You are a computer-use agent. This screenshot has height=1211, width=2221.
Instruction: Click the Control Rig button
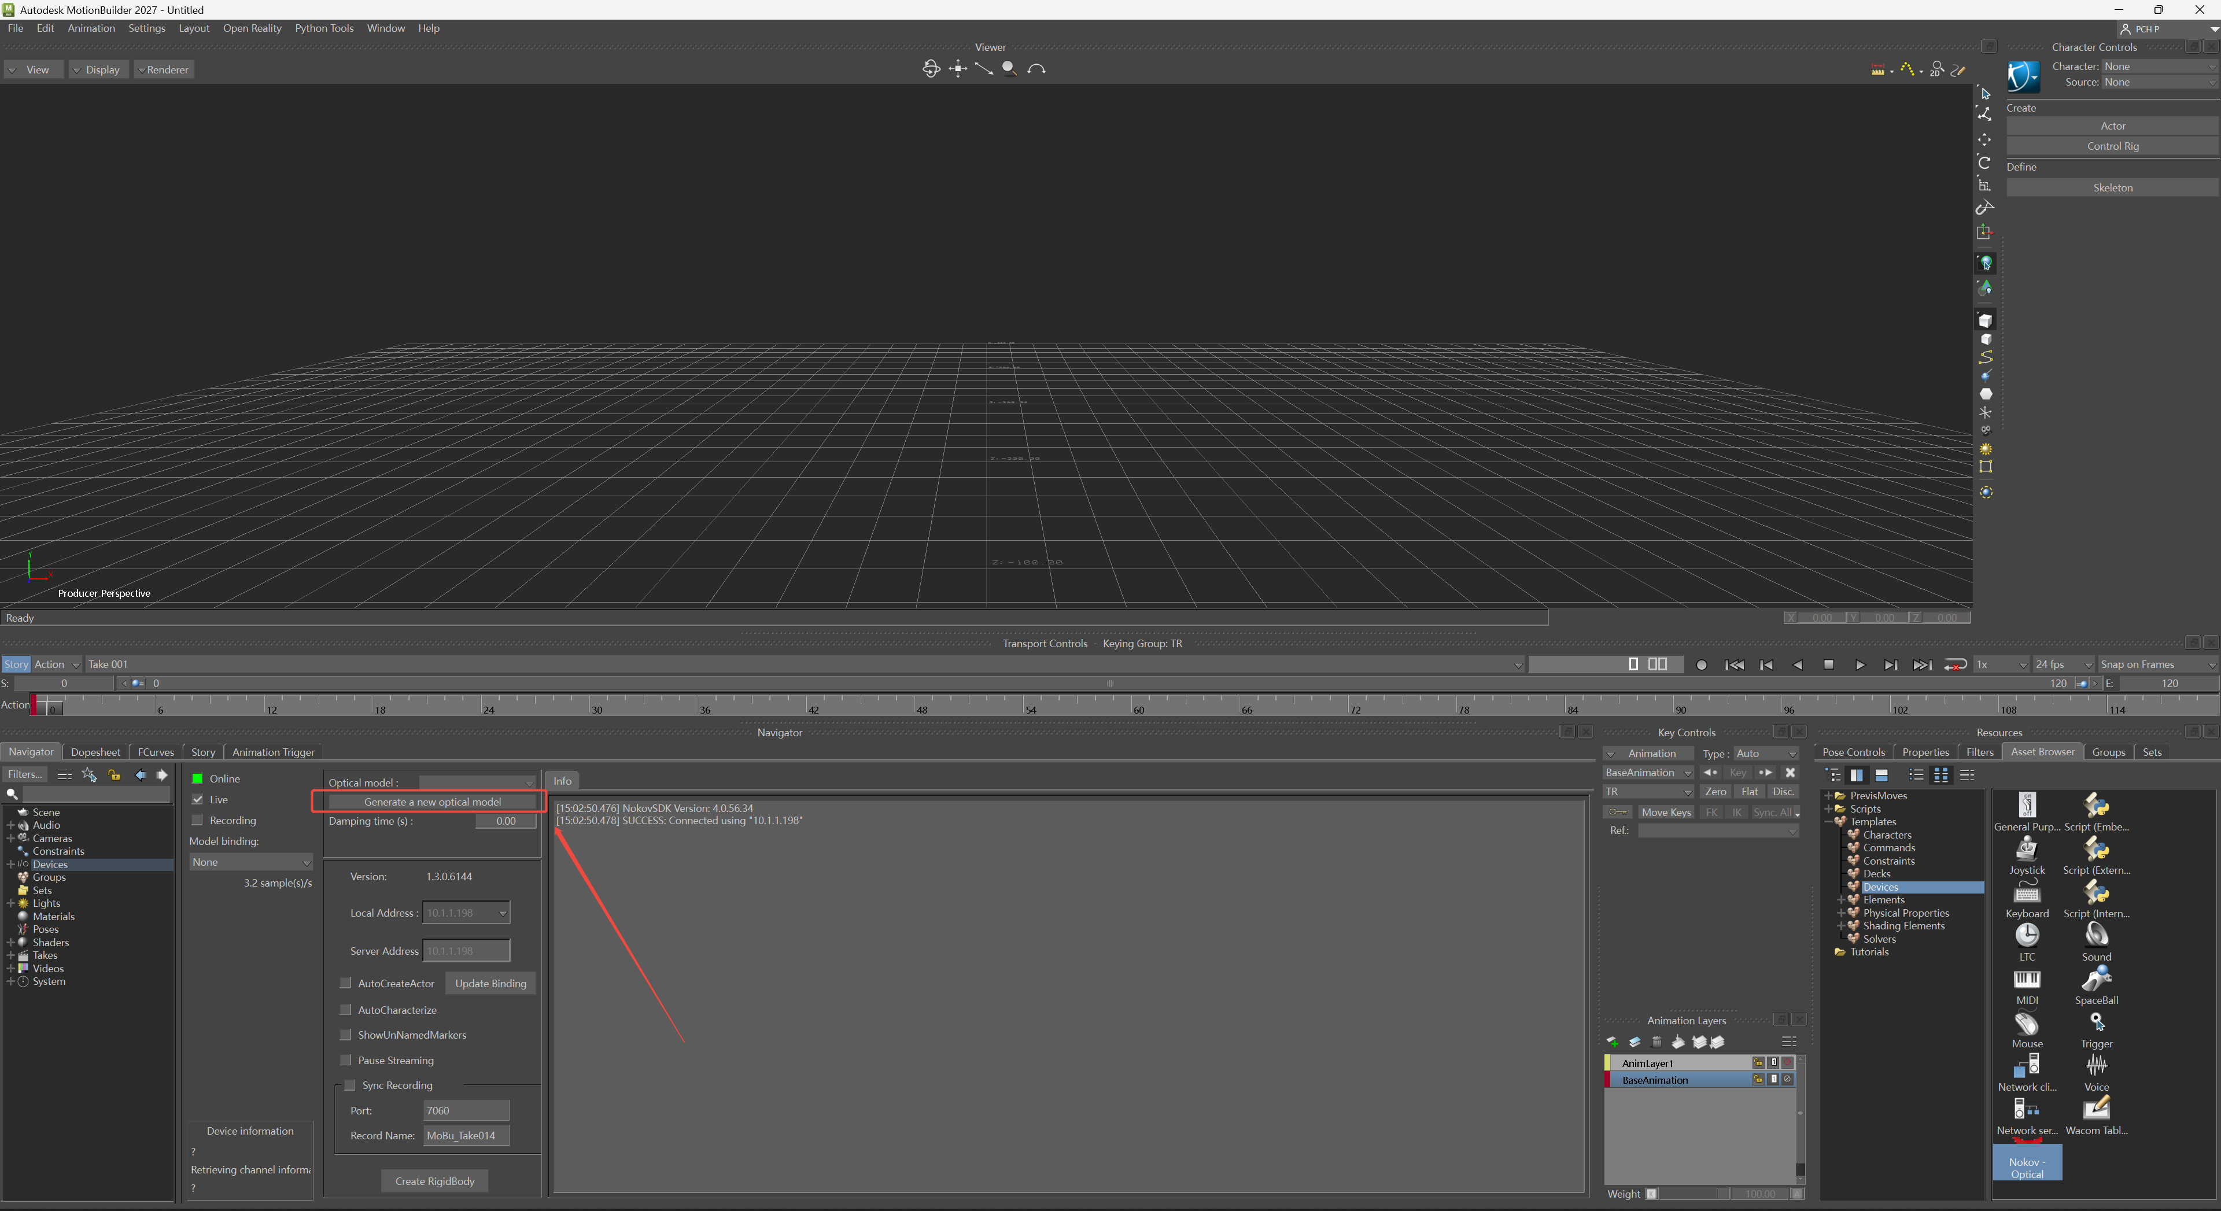coord(2112,146)
